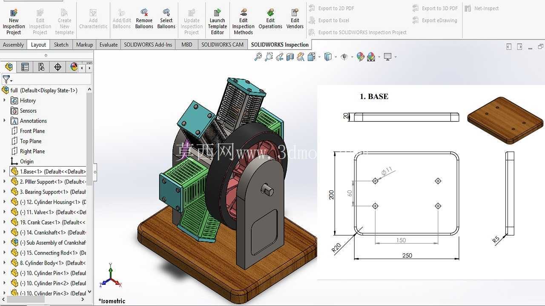Screen dimensions: 545x306
Task: Select the PropertyManager tab
Action: [x=25, y=67]
